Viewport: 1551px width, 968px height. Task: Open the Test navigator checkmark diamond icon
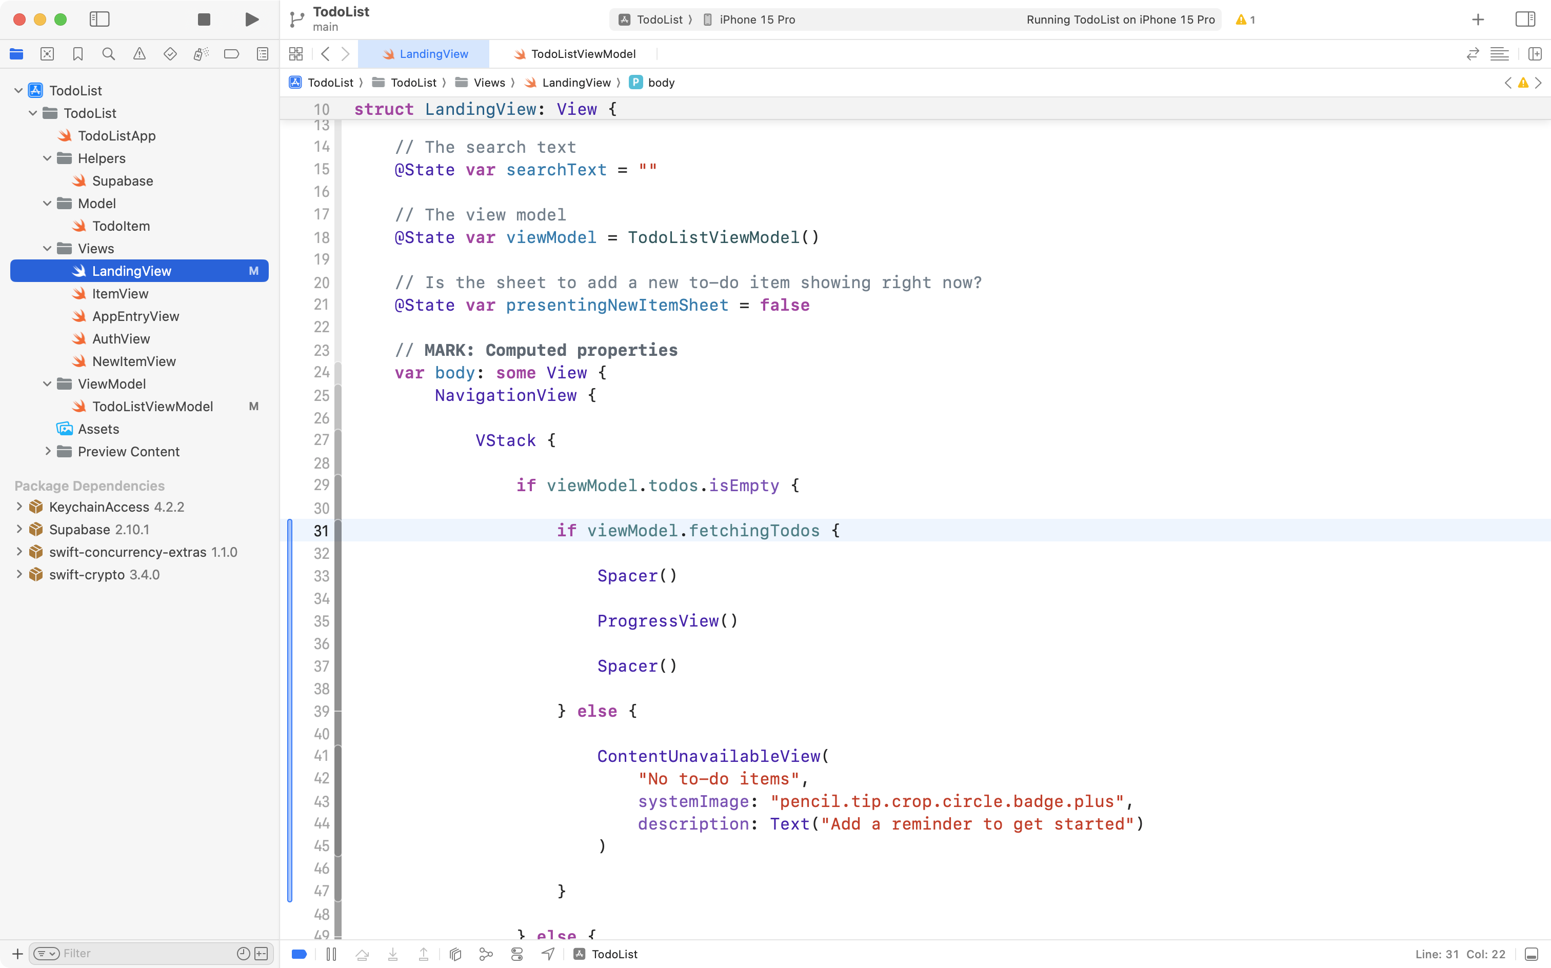tap(170, 54)
